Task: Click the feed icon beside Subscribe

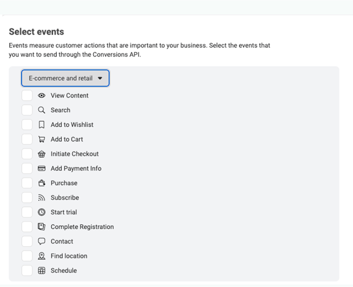Action: pos(41,198)
